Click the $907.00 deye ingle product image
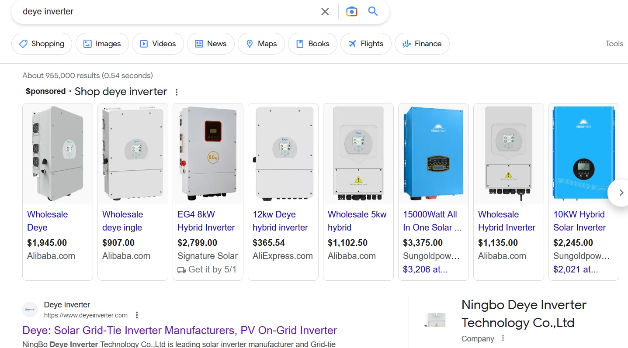Screen dimensions: 628x348 click(133, 154)
